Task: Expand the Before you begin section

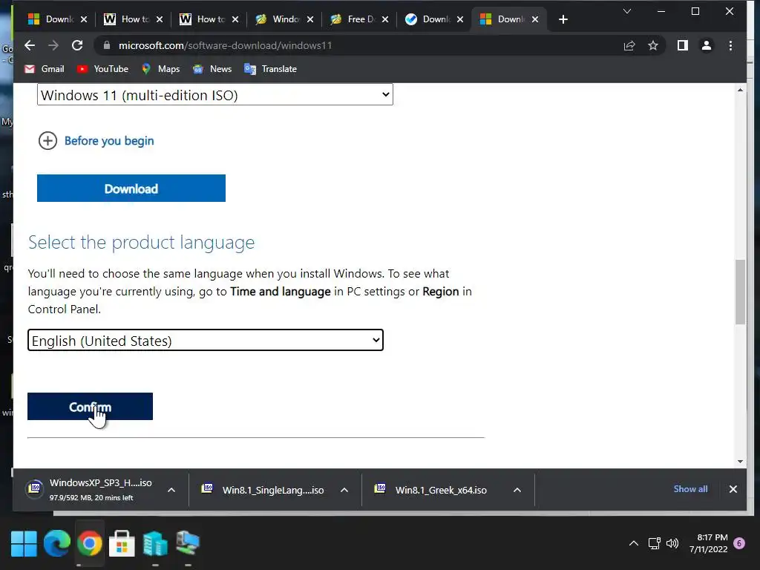Action: [x=47, y=141]
